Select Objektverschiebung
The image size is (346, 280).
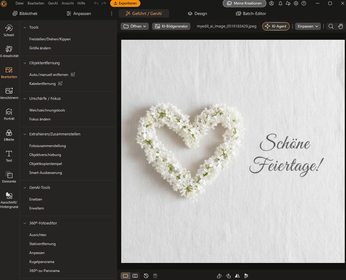pyautogui.click(x=45, y=155)
